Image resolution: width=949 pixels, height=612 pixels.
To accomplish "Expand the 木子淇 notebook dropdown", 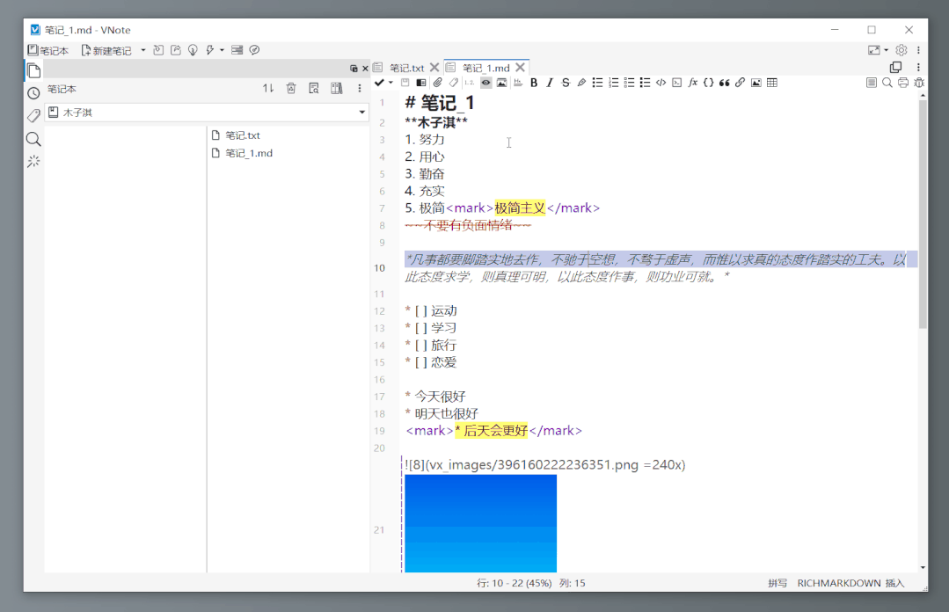I will point(361,113).
